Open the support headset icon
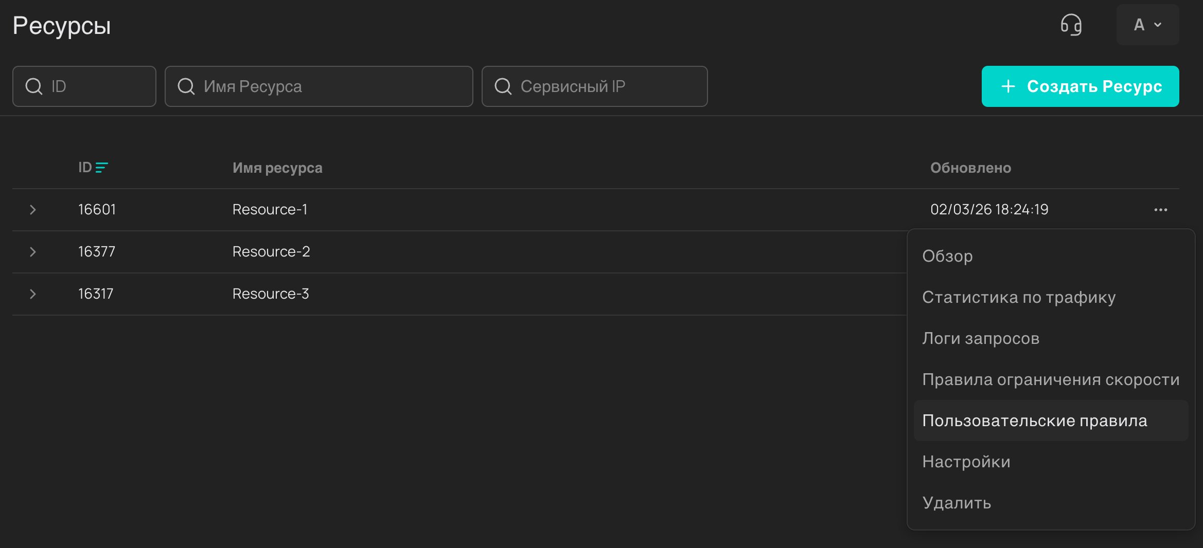 tap(1071, 25)
